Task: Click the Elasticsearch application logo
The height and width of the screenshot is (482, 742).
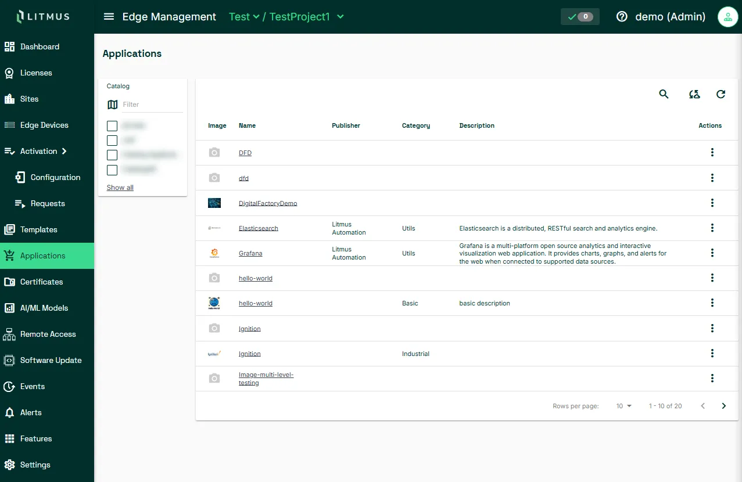Action: point(214,228)
